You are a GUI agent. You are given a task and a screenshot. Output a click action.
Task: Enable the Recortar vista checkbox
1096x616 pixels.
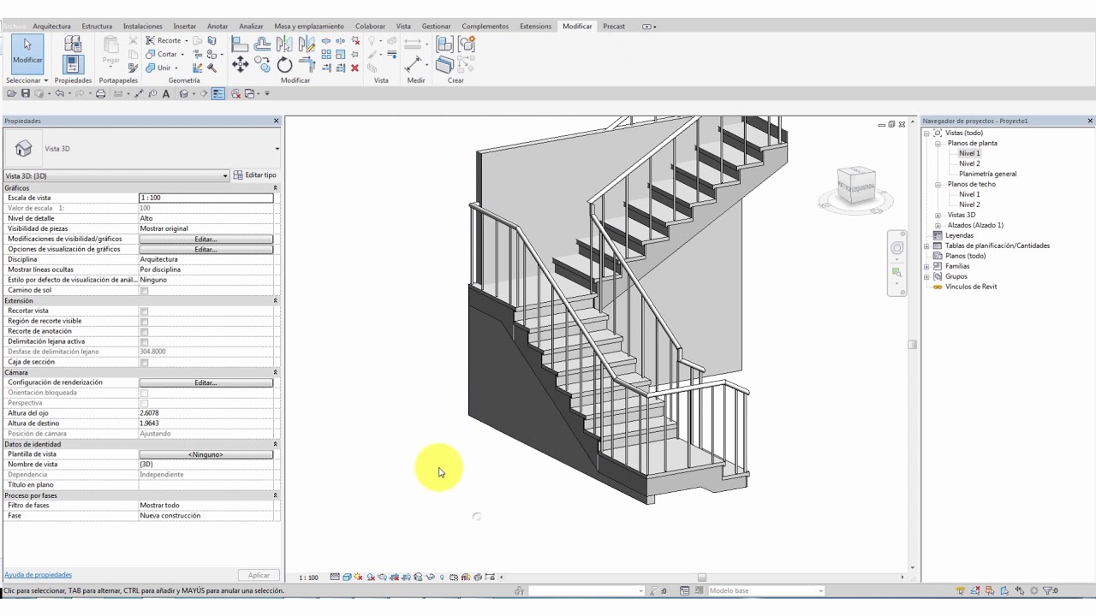[x=144, y=311]
